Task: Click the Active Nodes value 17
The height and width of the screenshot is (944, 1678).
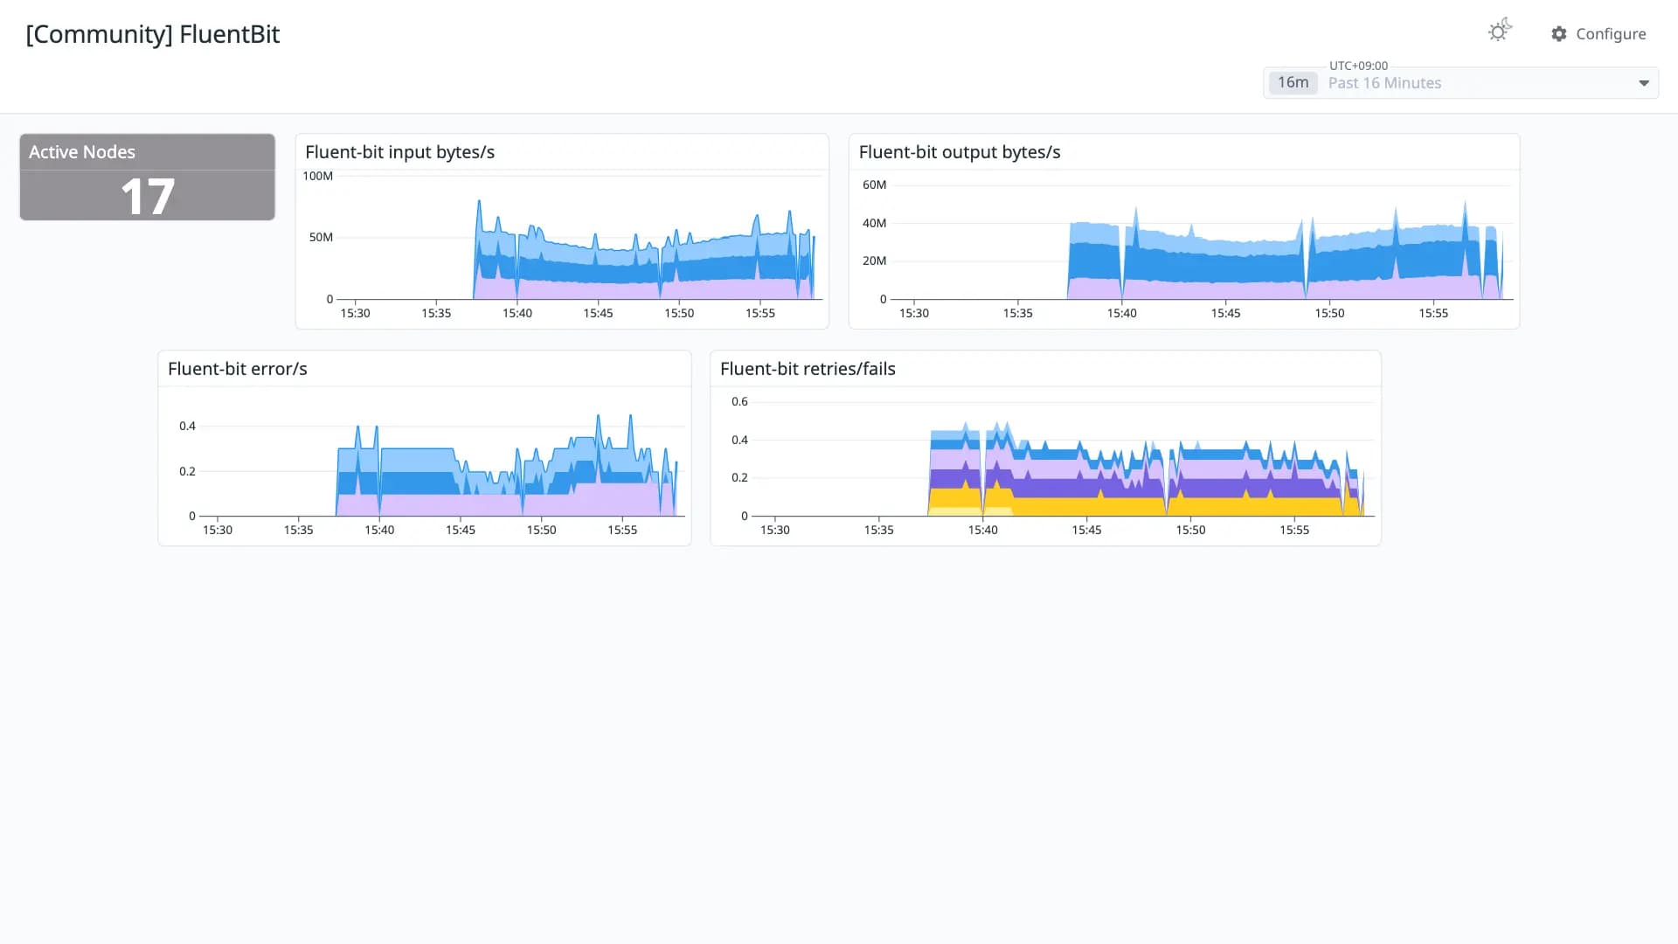Action: point(148,196)
